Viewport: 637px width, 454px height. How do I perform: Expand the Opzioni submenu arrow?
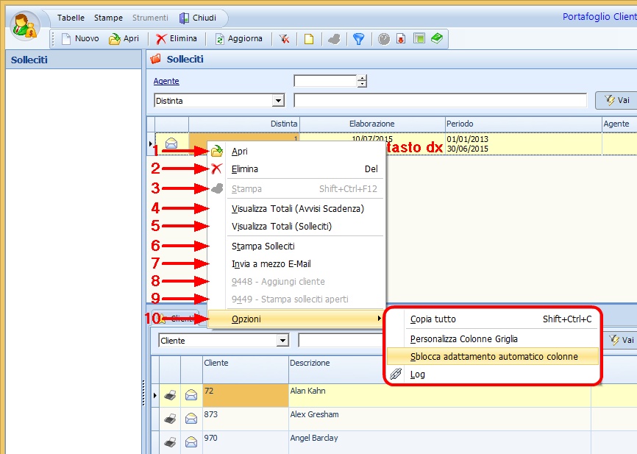379,319
